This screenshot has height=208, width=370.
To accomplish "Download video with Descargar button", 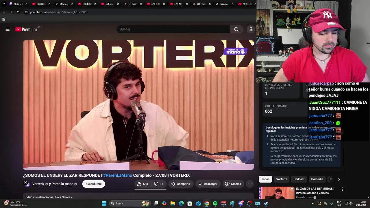I will coord(208,184).
